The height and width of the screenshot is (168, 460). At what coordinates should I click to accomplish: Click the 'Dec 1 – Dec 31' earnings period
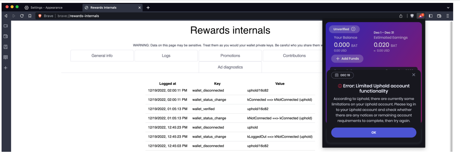click(384, 33)
